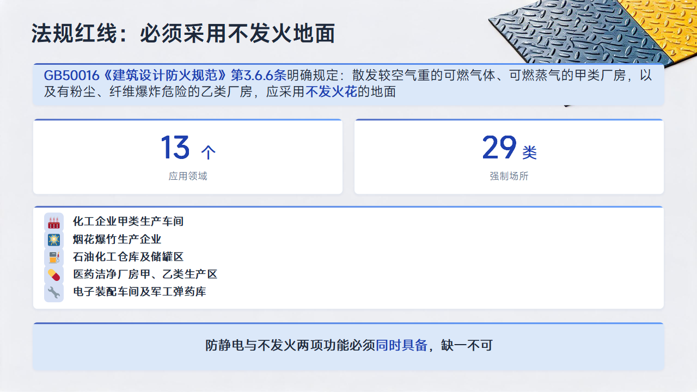Select the slide title 法规红线：必须采用不发火地面

183,34
